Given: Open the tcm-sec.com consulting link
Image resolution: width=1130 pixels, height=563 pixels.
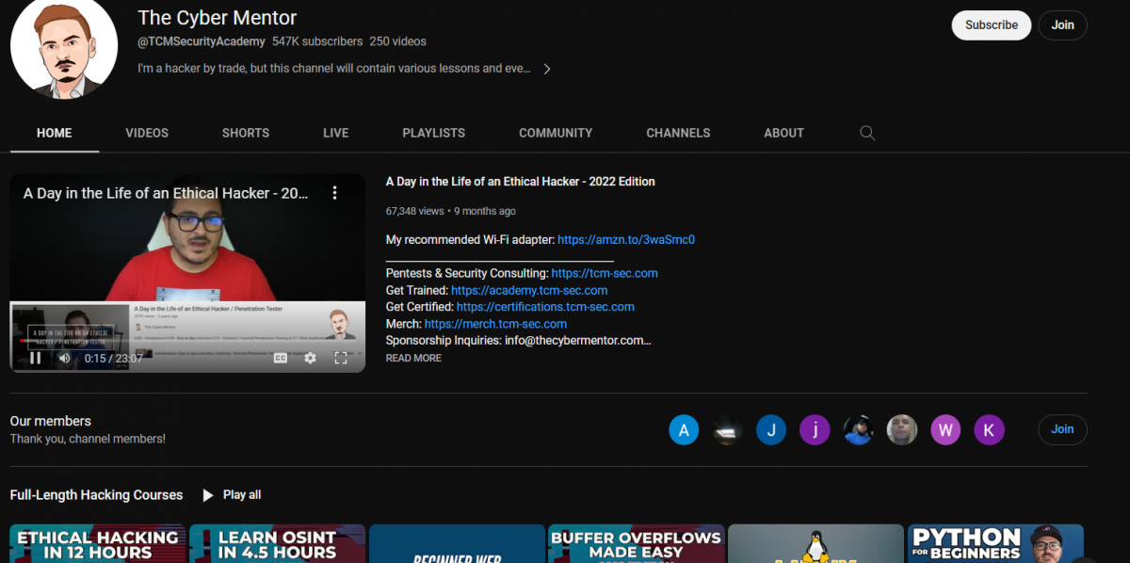Looking at the screenshot, I should pyautogui.click(x=605, y=273).
